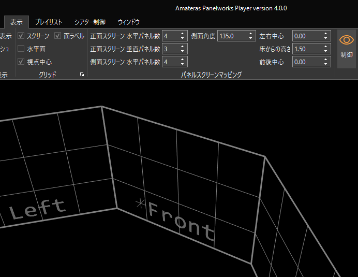Click the Front screen label in viewport
Viewport: 358px width, 277px height.
181,223
